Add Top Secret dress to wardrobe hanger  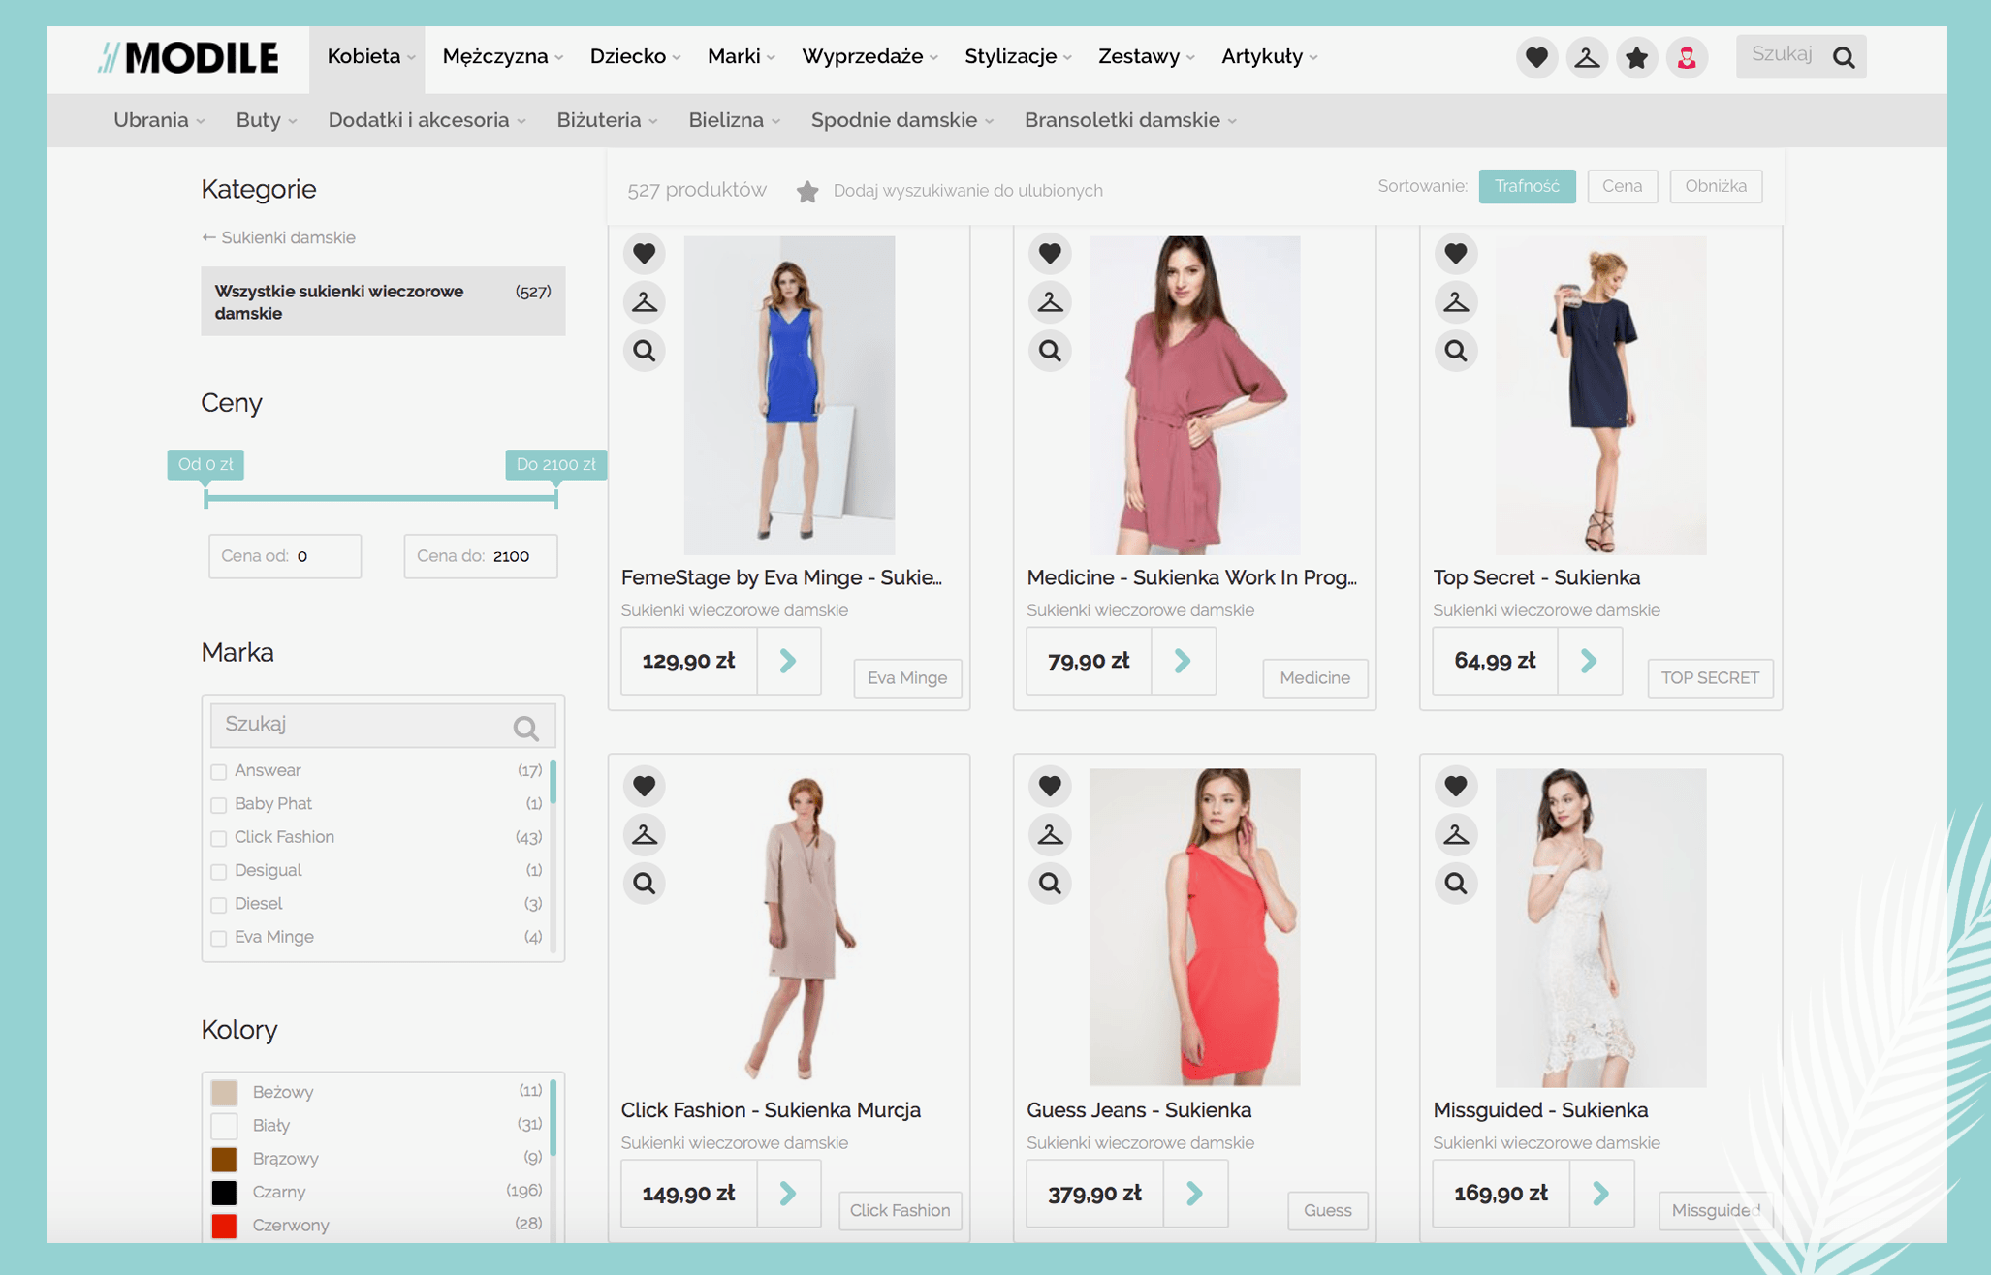(1456, 302)
